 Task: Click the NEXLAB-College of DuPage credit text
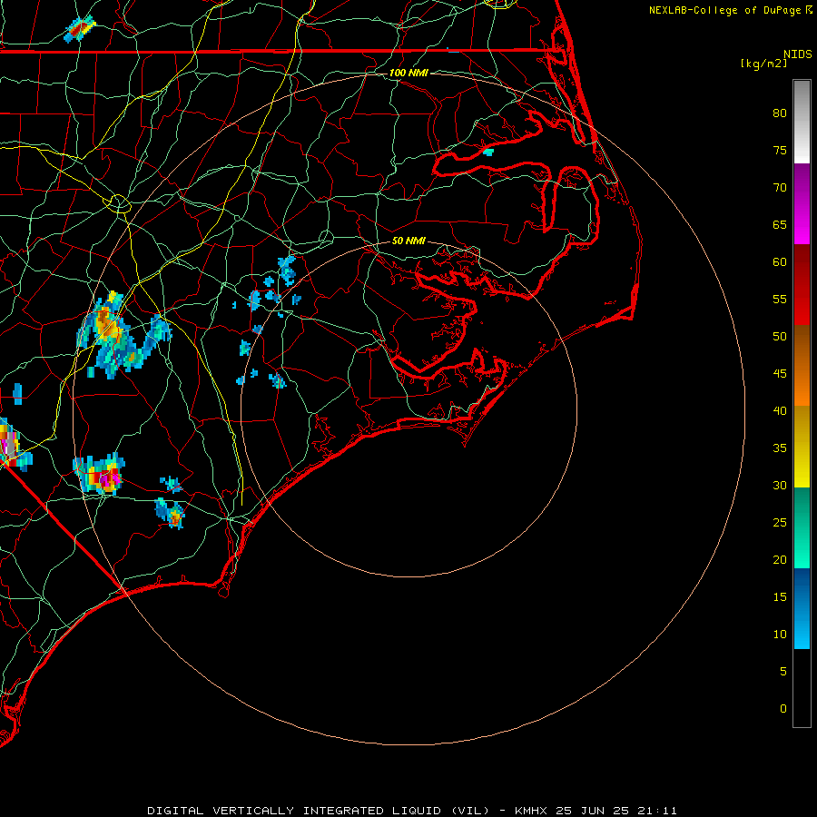724,10
